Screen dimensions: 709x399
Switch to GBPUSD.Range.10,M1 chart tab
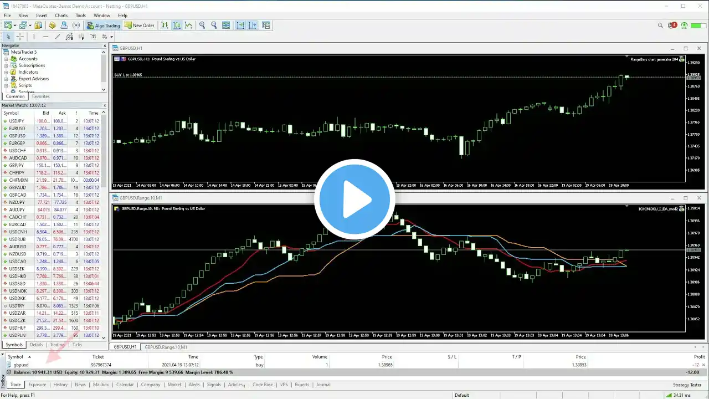(166, 347)
